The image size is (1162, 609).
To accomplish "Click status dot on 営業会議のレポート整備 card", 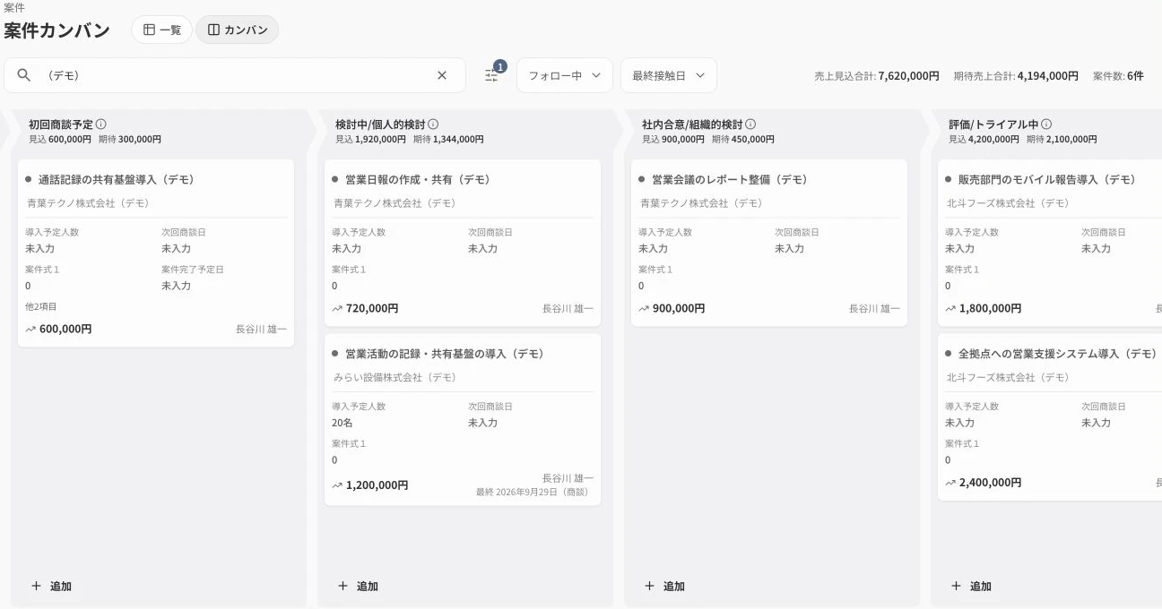I will tap(642, 179).
